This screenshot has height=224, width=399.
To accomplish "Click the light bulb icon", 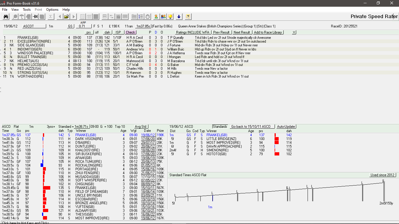I will pyautogui.click(x=170, y=17).
